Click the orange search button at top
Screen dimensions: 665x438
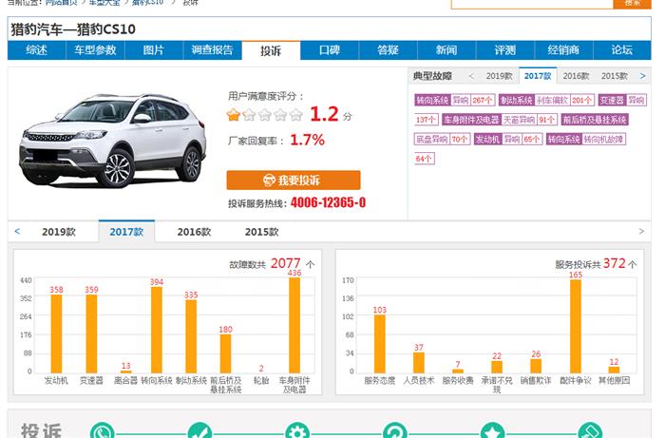click(632, 4)
